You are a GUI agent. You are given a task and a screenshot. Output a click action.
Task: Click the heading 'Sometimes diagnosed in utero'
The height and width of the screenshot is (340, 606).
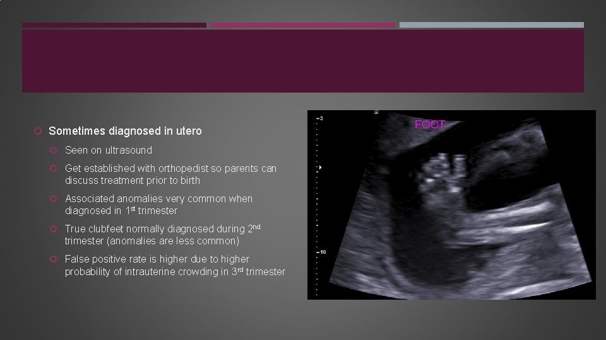[125, 131]
